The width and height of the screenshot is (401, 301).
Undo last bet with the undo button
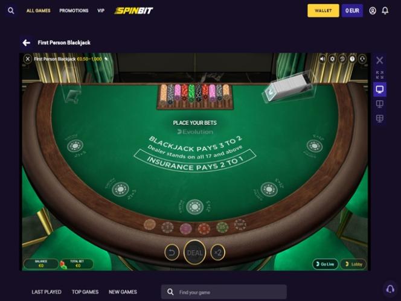coord(172,253)
